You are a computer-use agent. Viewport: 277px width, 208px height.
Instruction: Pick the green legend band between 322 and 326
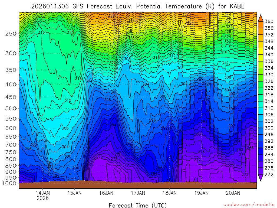(x=260, y=85)
